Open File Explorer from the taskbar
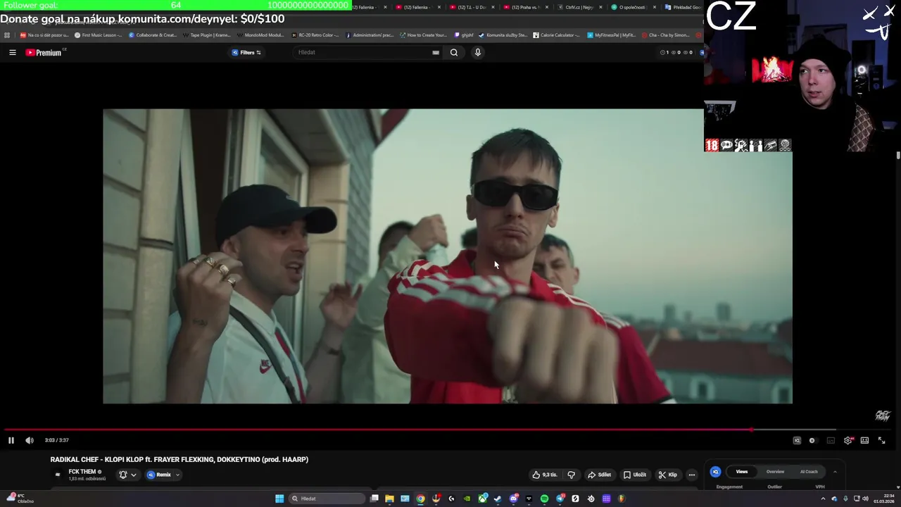Image resolution: width=901 pixels, height=507 pixels. 389,499
